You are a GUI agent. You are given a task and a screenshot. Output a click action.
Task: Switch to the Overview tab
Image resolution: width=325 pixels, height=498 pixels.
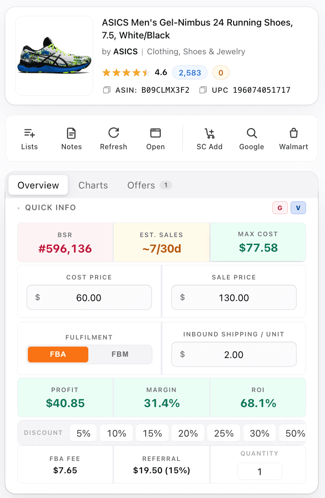[38, 185]
